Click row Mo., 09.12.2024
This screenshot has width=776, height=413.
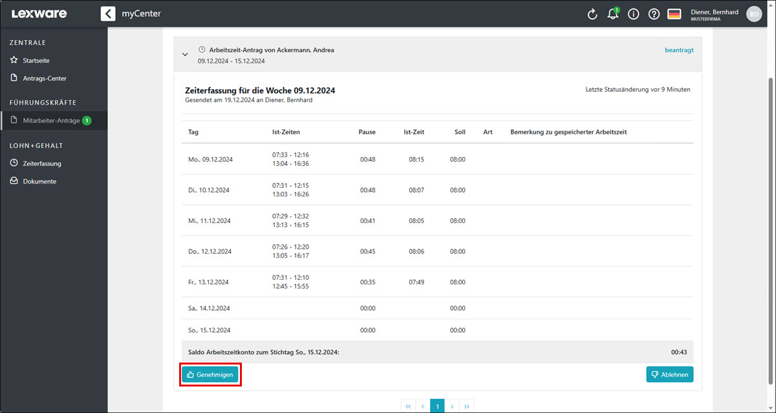coord(436,159)
